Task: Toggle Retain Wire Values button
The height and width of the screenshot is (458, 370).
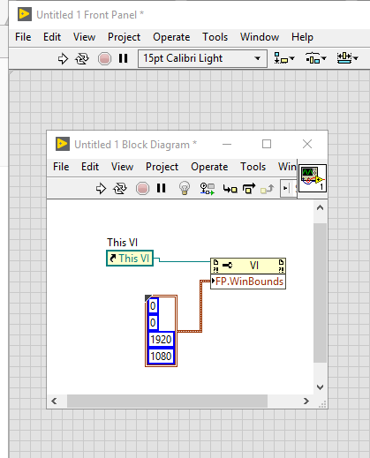Action: (208, 188)
